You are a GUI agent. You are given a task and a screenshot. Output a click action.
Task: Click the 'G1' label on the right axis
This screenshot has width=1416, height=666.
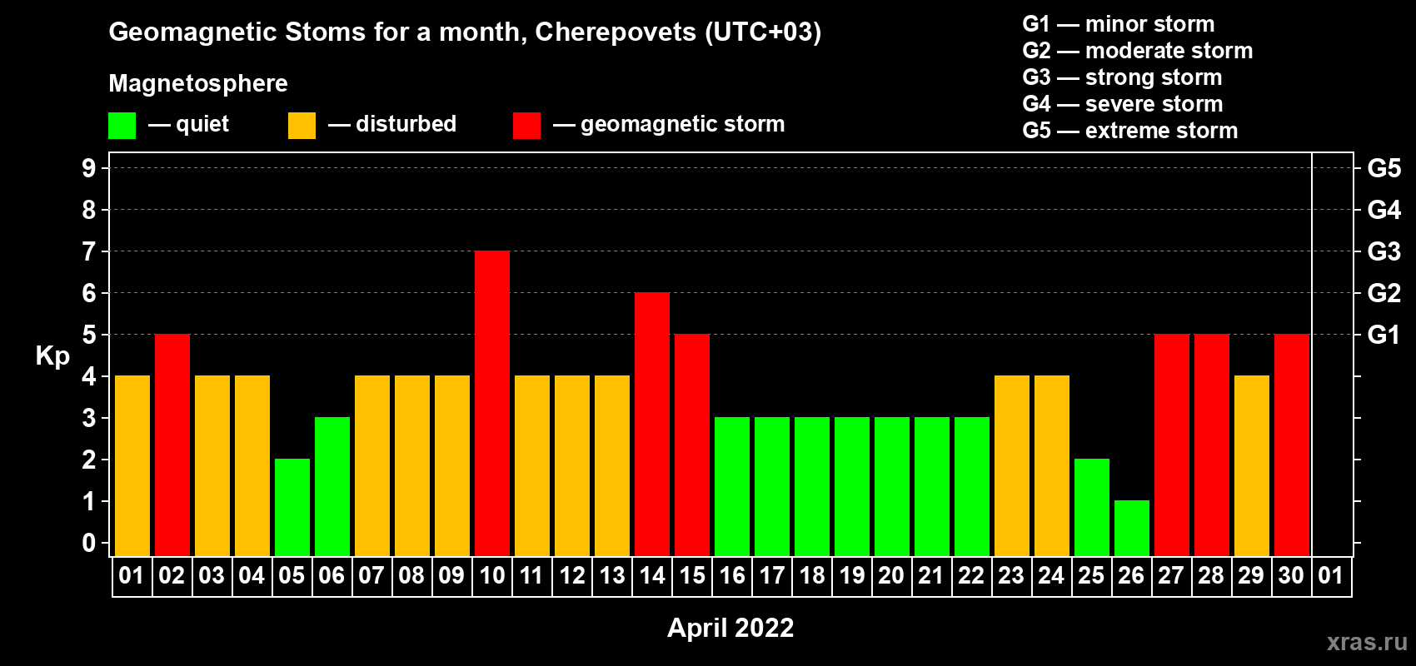pyautogui.click(x=1384, y=335)
